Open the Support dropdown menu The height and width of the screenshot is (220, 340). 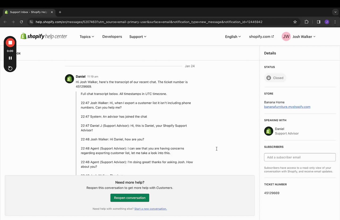click(x=138, y=37)
